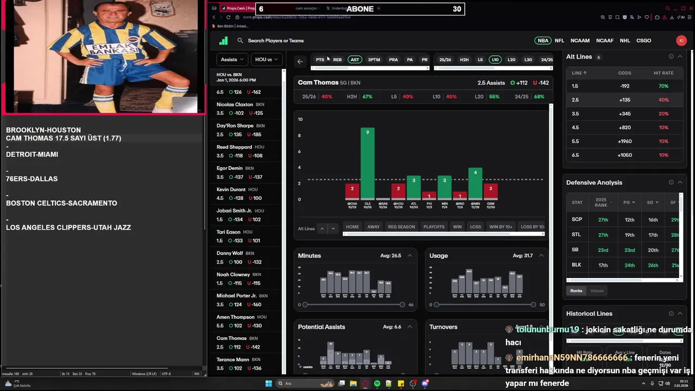The image size is (695, 391).
Task: Select Kevin Durant row in player list
Action: (x=247, y=194)
